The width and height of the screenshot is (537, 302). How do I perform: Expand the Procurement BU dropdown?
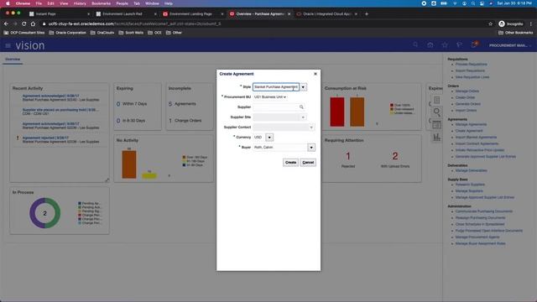(270, 97)
